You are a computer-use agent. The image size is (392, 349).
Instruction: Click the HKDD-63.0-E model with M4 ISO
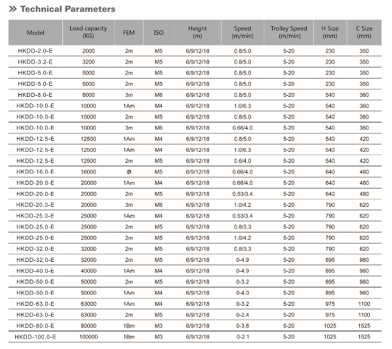35,304
